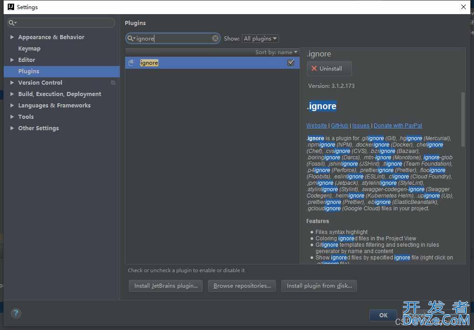The height and width of the screenshot is (330, 474).
Task: Click the copy icon beside Version Control
Action: click(113, 82)
